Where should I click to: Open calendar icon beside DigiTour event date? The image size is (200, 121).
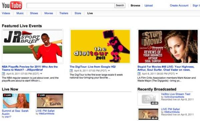pos(71,71)
